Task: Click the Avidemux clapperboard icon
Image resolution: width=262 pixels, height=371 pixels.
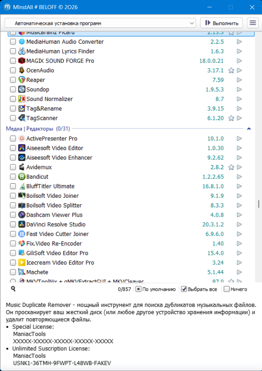Action: pyautogui.click(x=21, y=167)
